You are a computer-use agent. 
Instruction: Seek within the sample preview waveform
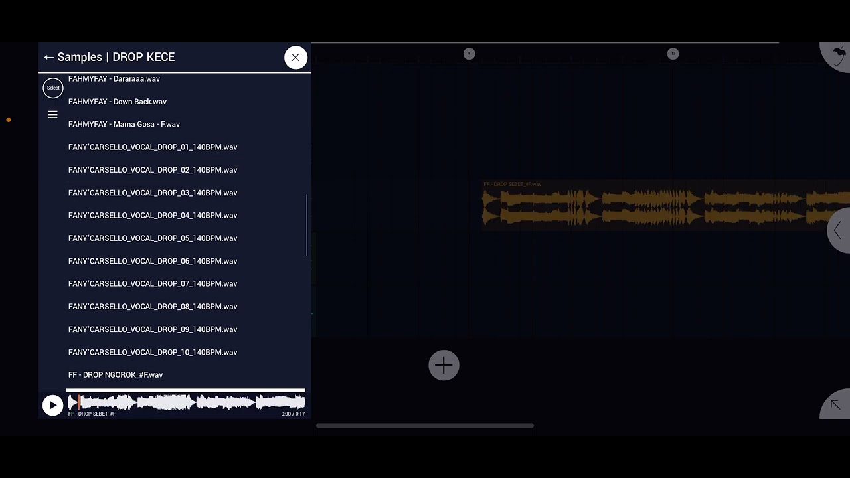187,402
